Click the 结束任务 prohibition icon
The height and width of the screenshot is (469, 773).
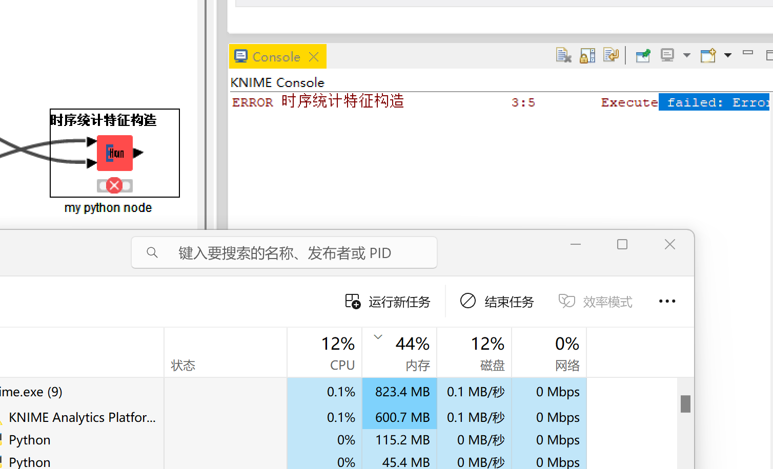(x=467, y=301)
